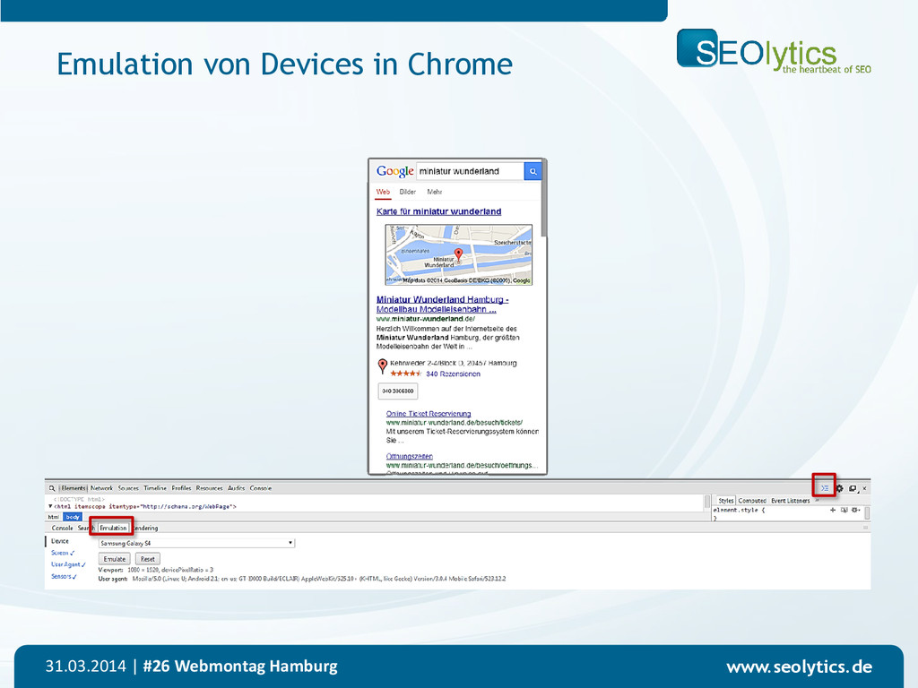918x688 pixels.
Task: Open the 340 Rezensionen link
Action: [453, 374]
